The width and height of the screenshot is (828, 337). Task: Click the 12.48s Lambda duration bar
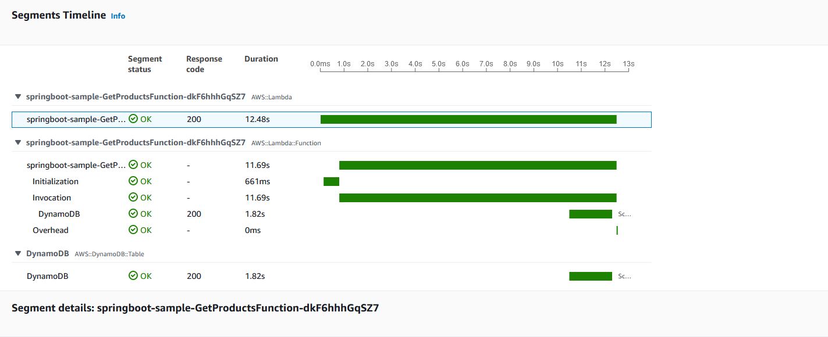coord(468,119)
